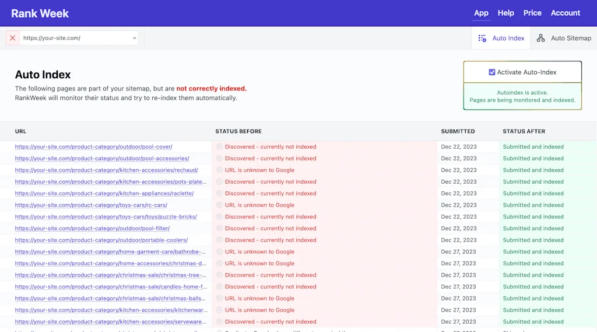Open the christmas-sale/christmas-tree URL link

(x=110, y=275)
